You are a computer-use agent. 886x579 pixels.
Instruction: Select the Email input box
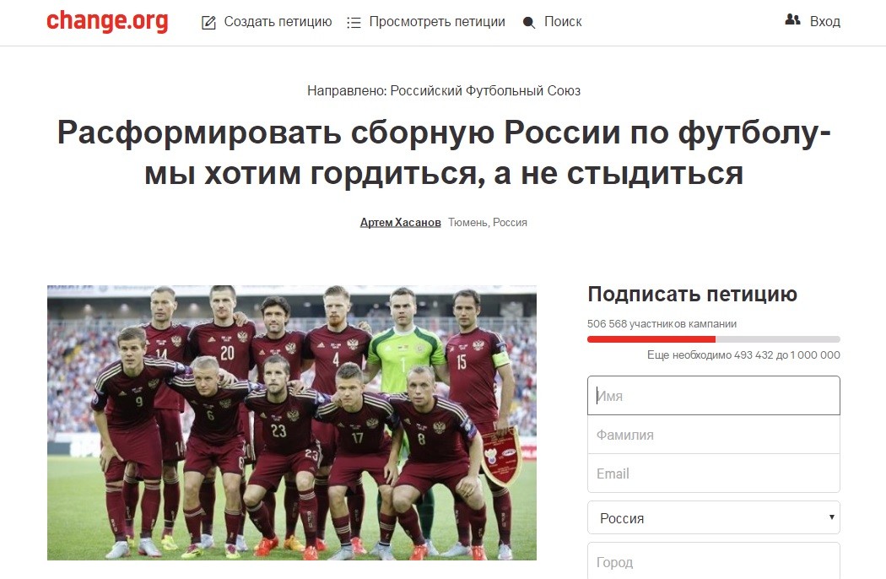714,473
